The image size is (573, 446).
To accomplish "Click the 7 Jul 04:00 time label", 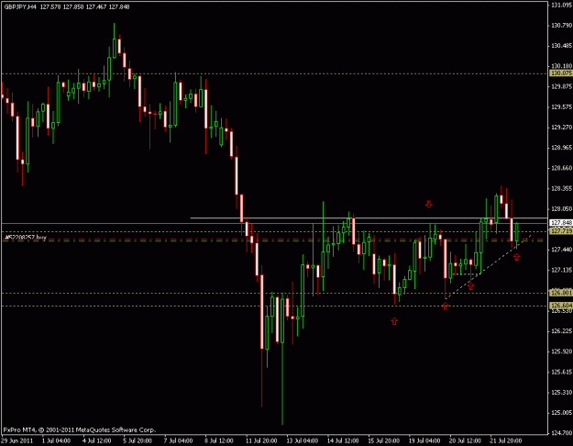I will (x=178, y=440).
